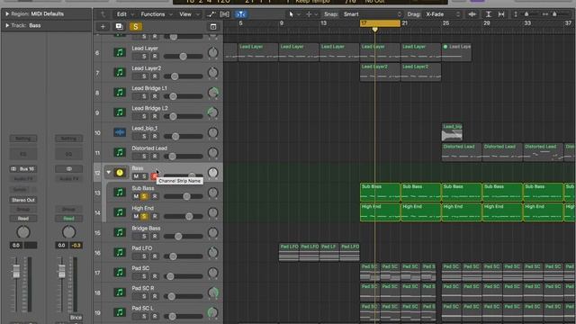Image resolution: width=576 pixels, height=324 pixels.
Task: Toggle the Catch Playhead button
Action: [240, 14]
